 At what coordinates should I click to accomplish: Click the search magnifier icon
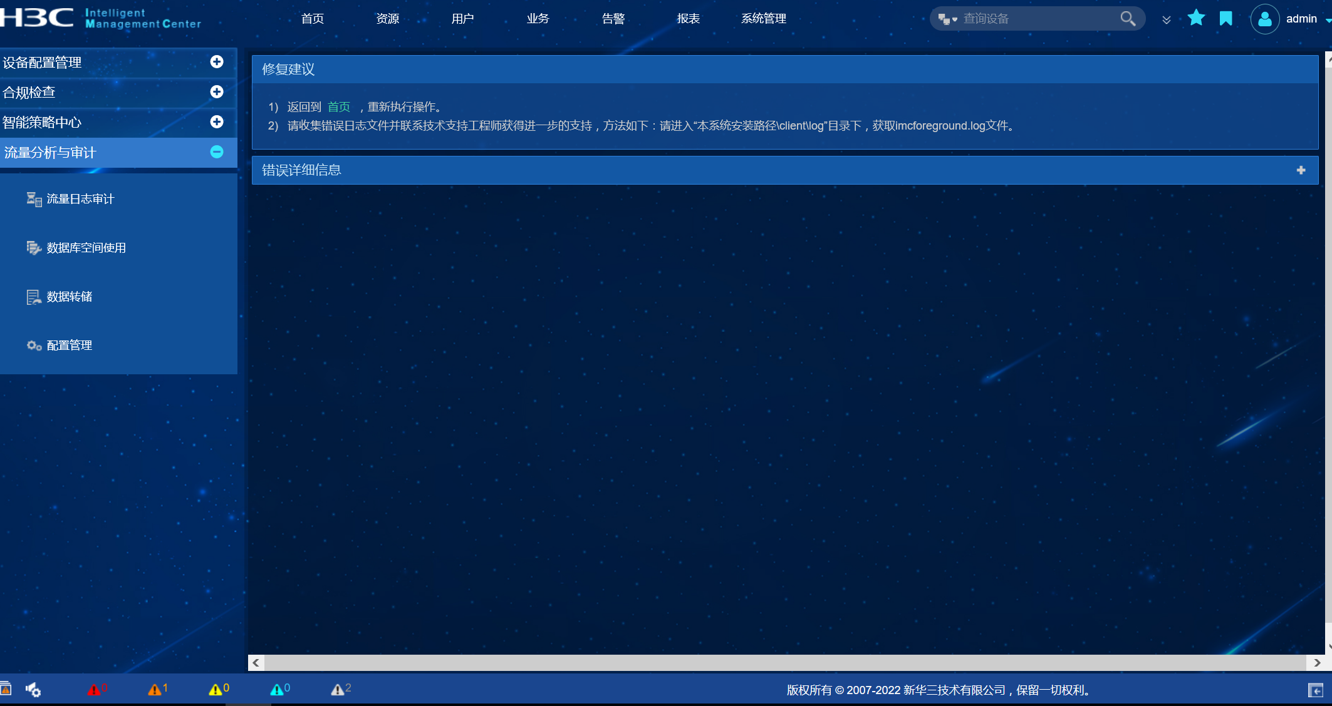coord(1128,19)
